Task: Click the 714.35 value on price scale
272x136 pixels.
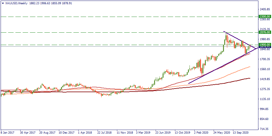Action: [264, 129]
